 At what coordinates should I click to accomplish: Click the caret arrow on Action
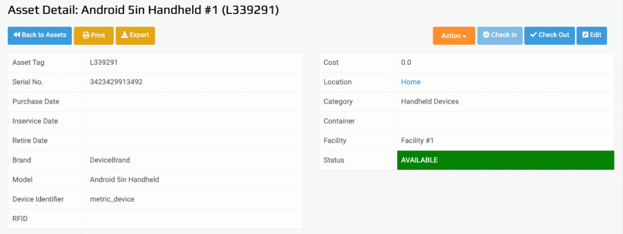pyautogui.click(x=464, y=36)
